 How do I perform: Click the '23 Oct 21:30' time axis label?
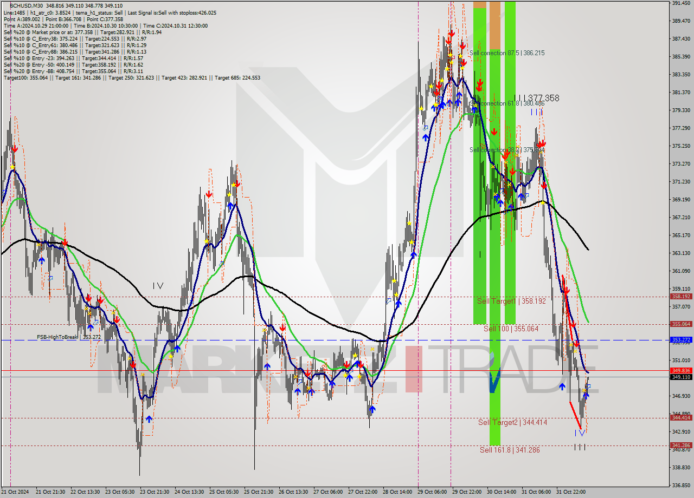pyautogui.click(x=154, y=492)
